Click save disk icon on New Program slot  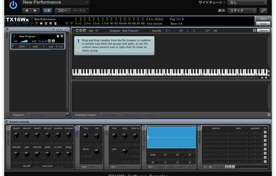62,36
